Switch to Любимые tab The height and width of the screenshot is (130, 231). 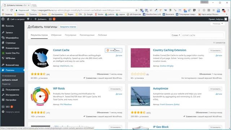(x=103, y=35)
